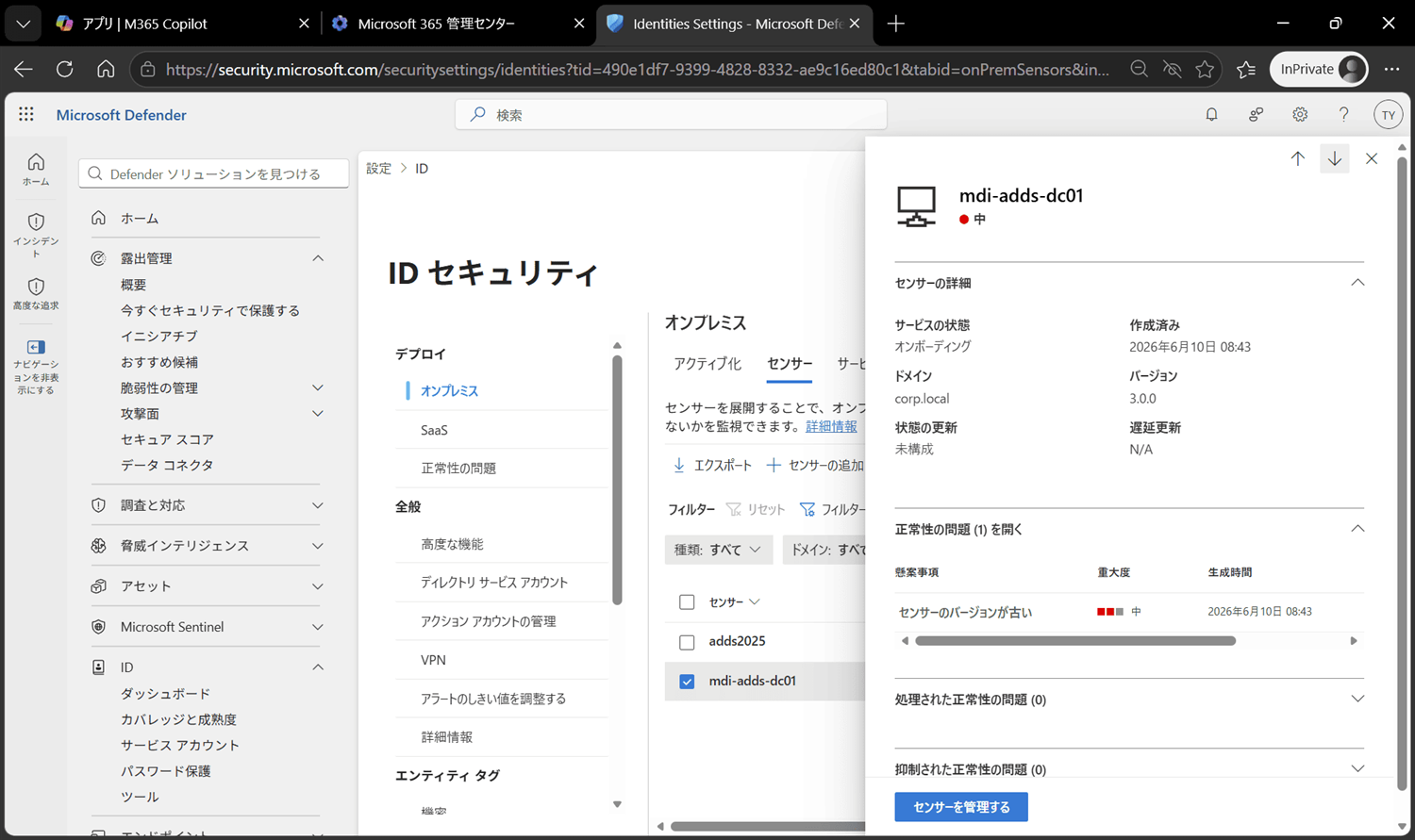This screenshot has width=1415, height=840.
Task: Collapse the Exposure management section
Action: 318,258
